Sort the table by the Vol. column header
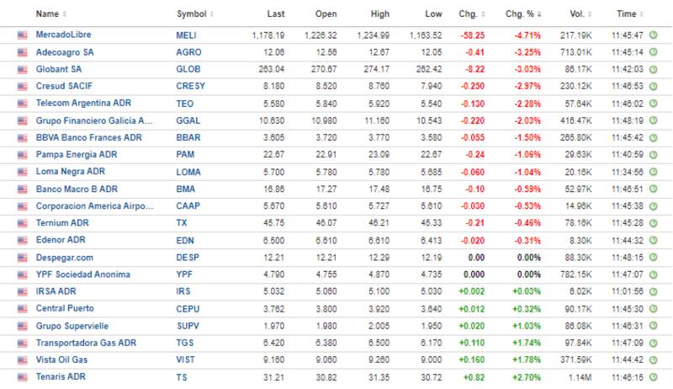The image size is (673, 389). [x=579, y=14]
